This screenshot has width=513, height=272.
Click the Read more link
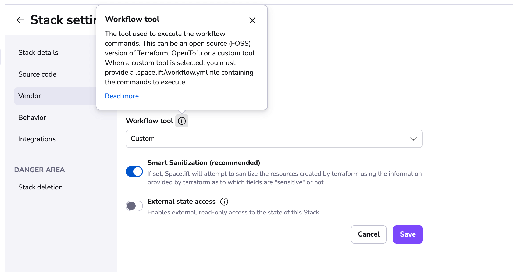(x=122, y=96)
